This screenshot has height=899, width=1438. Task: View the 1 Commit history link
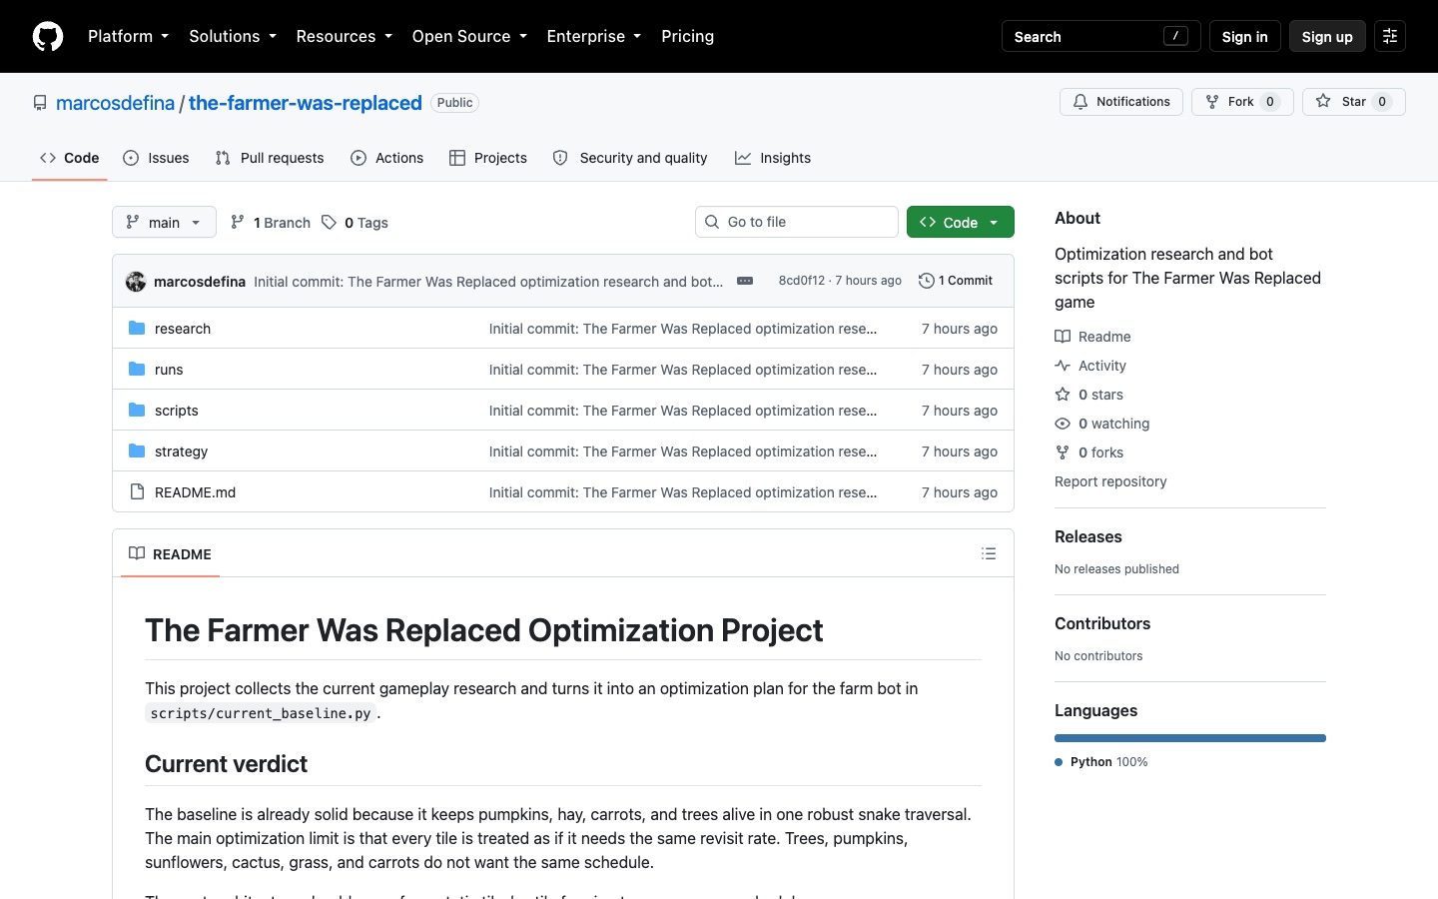coord(956,281)
